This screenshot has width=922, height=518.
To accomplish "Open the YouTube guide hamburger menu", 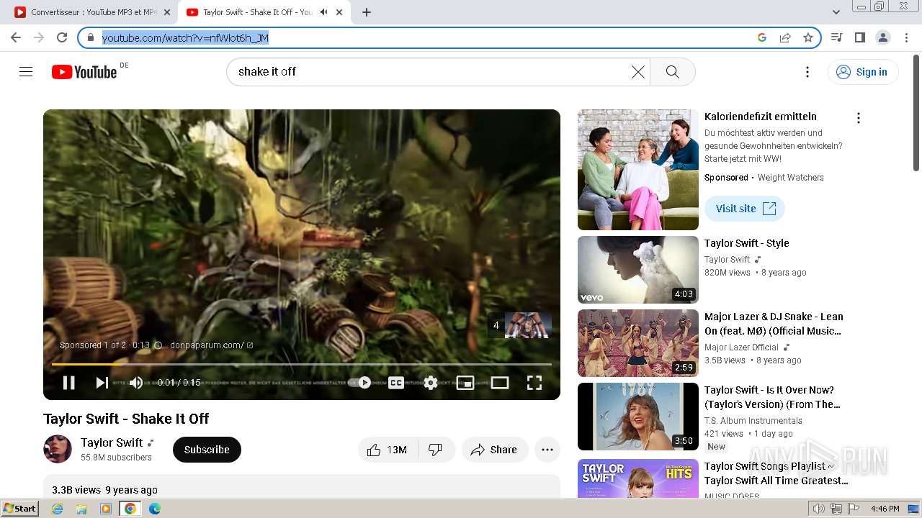I will (x=26, y=71).
